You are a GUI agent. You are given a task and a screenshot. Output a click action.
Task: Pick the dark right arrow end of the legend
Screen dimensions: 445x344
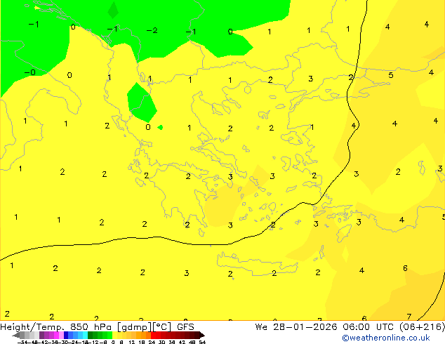pos(202,335)
